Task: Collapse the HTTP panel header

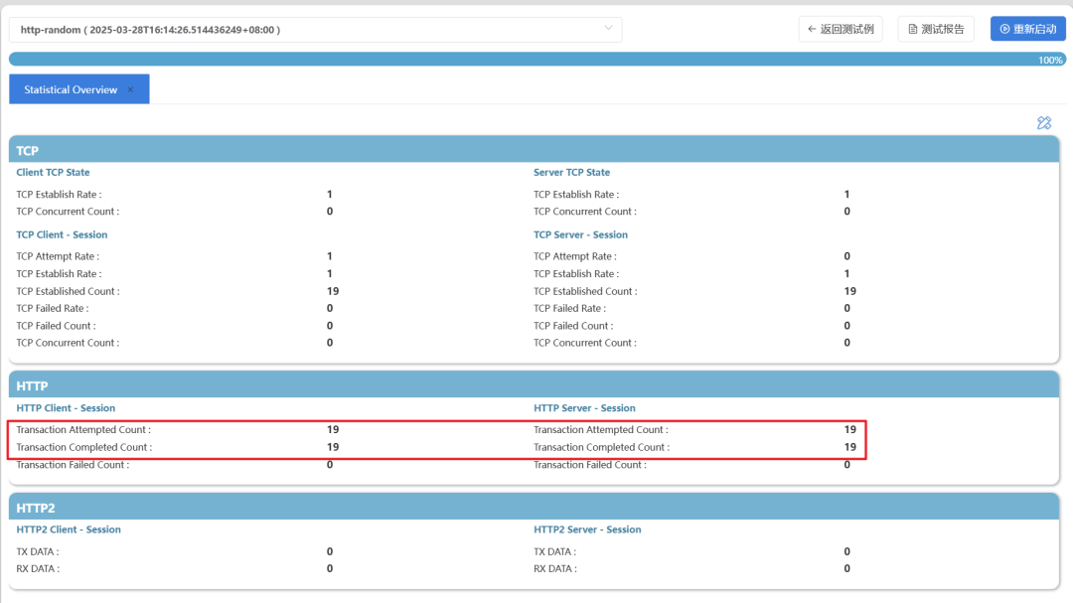Action: [535, 385]
